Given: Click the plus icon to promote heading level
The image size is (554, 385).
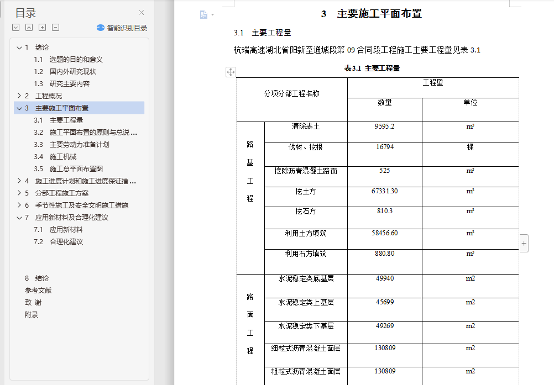Looking at the screenshot, I should (x=43, y=28).
